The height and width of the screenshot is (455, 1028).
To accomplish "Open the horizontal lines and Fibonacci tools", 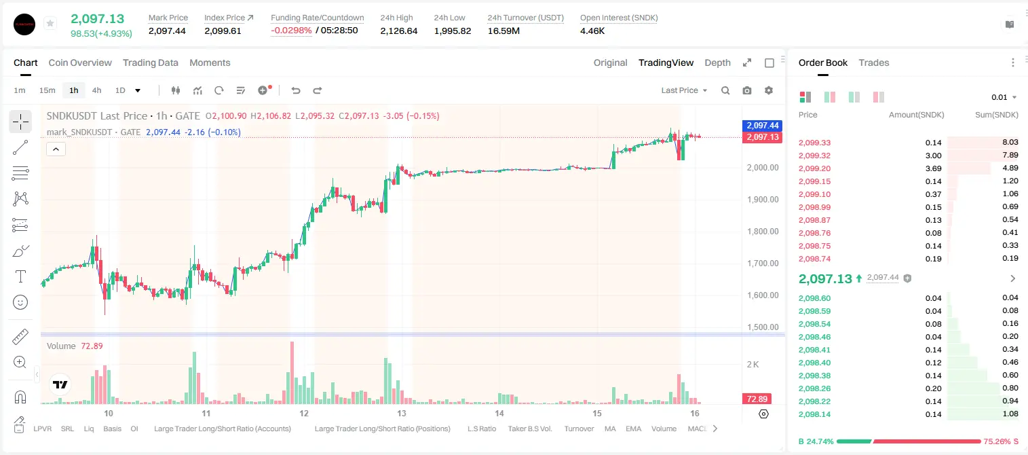I will click(20, 173).
